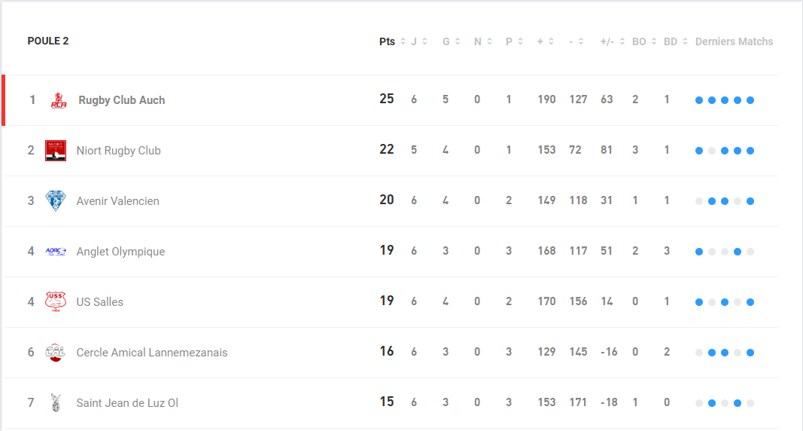Viewport: 803px width, 431px height.
Task: Click the Poule 2 heading
Action: (48, 41)
